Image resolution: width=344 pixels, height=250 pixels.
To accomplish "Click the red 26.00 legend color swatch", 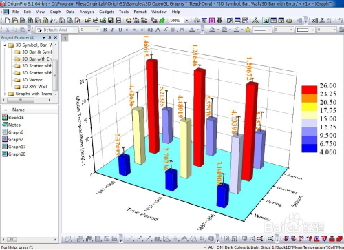I will [x=310, y=90].
